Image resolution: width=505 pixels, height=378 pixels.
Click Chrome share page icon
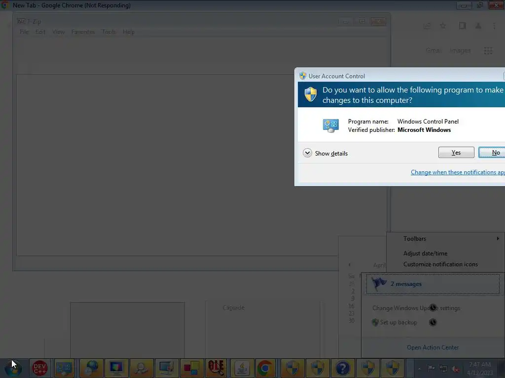(x=427, y=26)
